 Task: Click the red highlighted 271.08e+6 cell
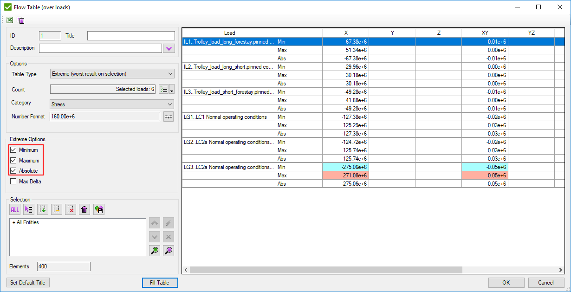(346, 175)
